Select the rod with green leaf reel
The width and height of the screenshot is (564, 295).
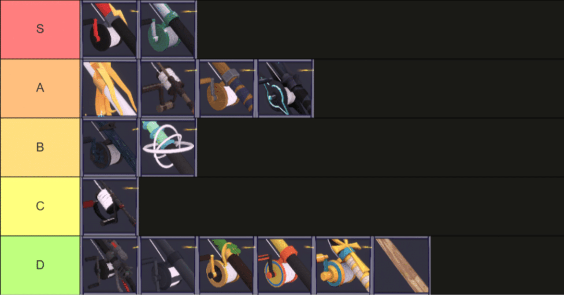pyautogui.click(x=227, y=265)
